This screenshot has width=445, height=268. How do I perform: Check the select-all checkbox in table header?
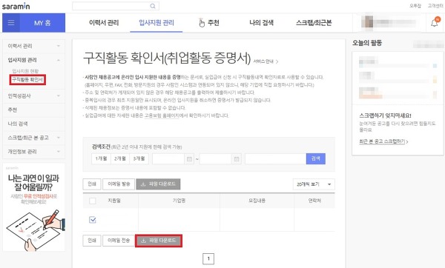tap(93, 201)
